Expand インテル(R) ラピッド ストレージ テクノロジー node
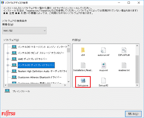 tap(8, 53)
